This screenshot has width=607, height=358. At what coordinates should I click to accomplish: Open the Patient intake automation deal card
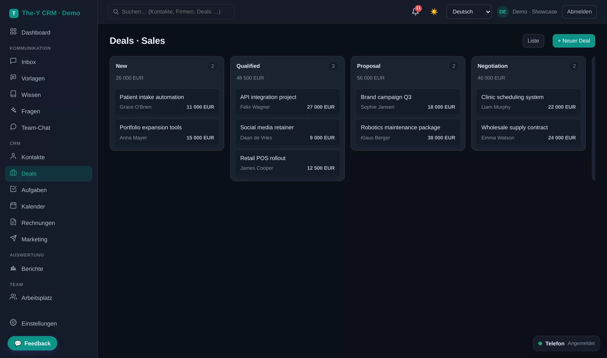tap(167, 102)
